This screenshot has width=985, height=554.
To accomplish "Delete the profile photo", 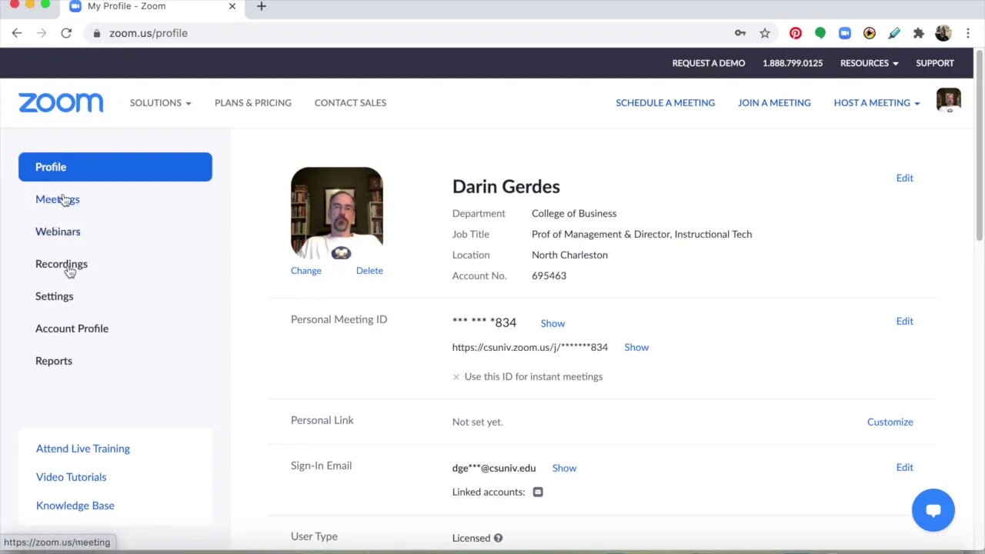I will (x=369, y=270).
